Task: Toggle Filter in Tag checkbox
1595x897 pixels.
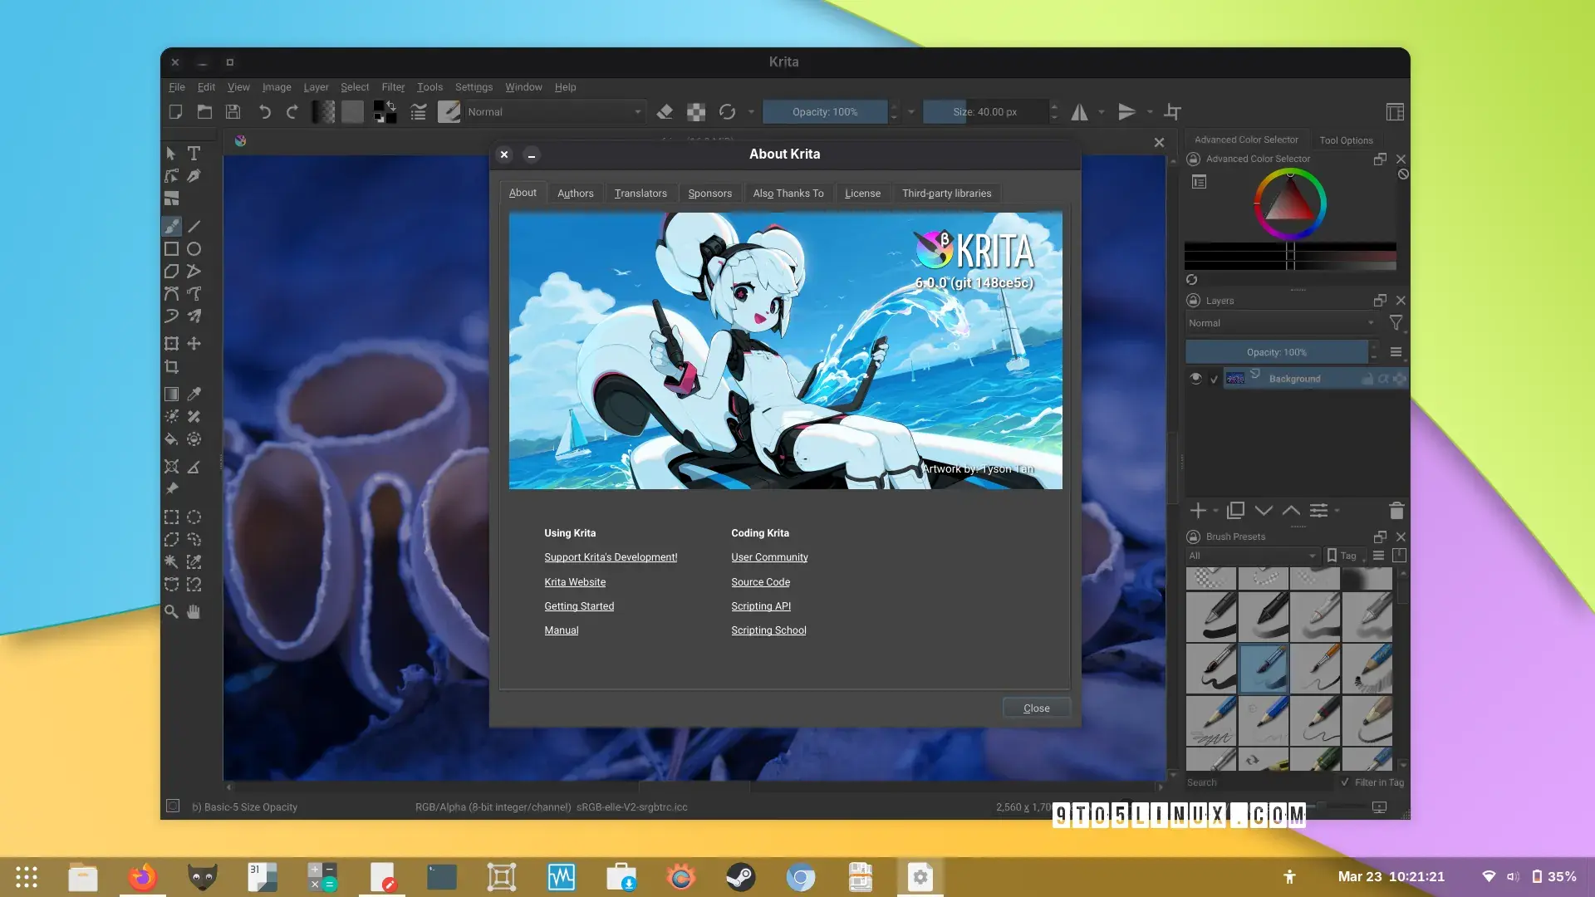Action: (x=1345, y=782)
